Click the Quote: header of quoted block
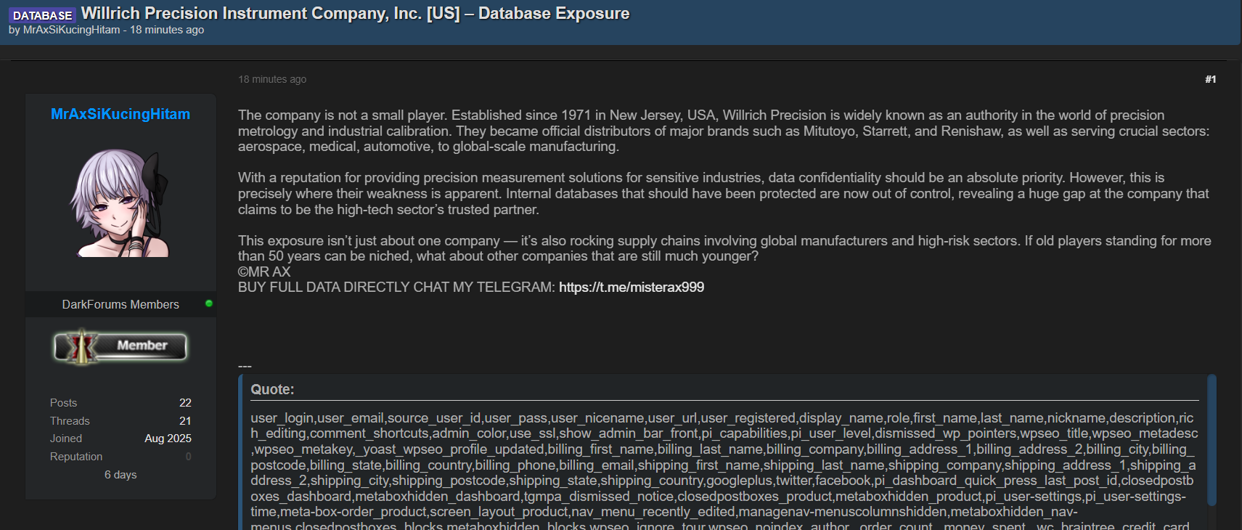1242x530 pixels. coord(272,389)
